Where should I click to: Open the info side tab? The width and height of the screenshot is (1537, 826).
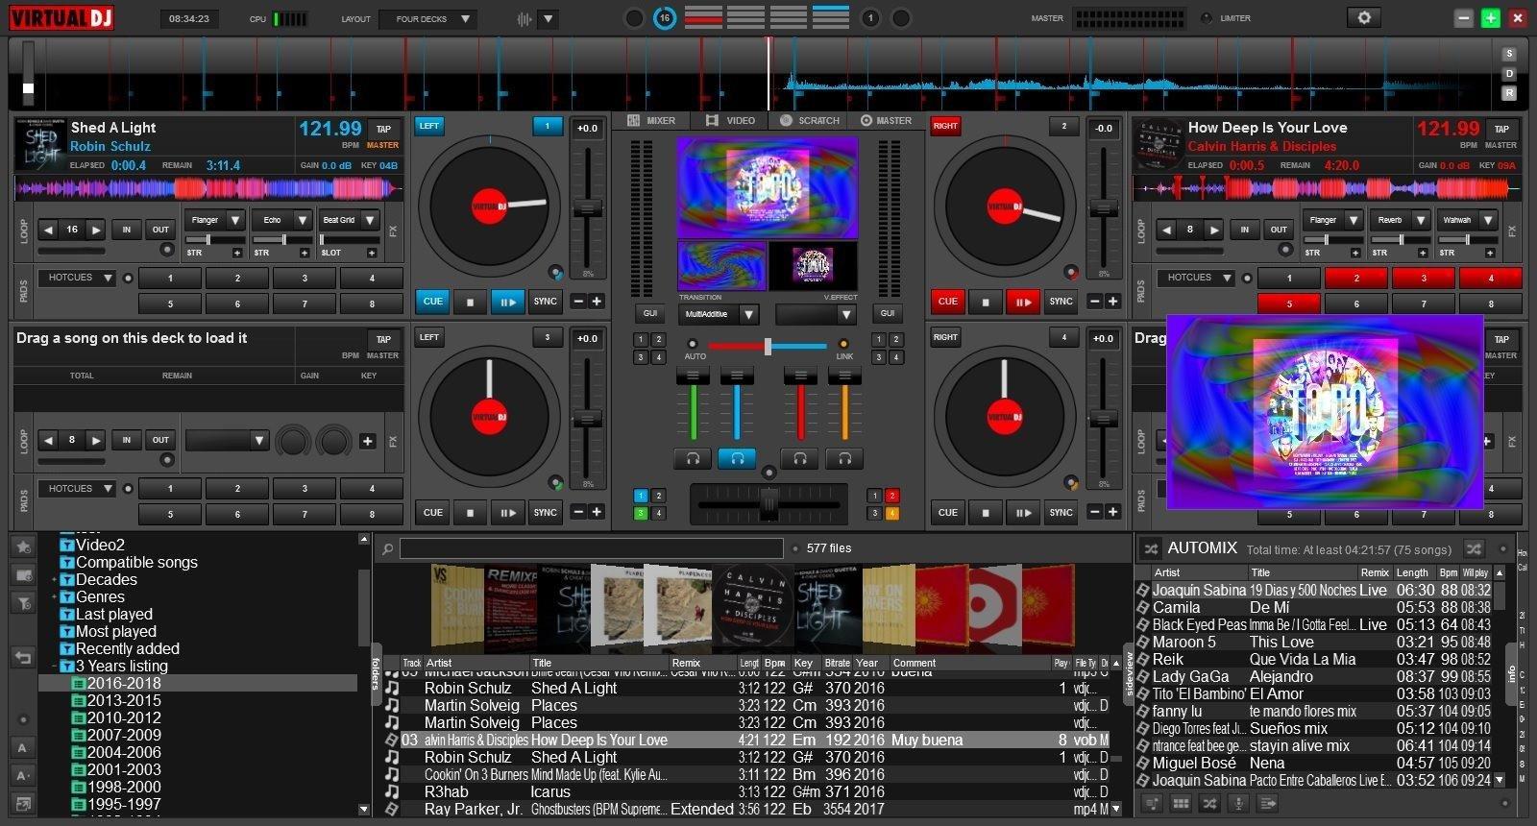pos(1511,675)
